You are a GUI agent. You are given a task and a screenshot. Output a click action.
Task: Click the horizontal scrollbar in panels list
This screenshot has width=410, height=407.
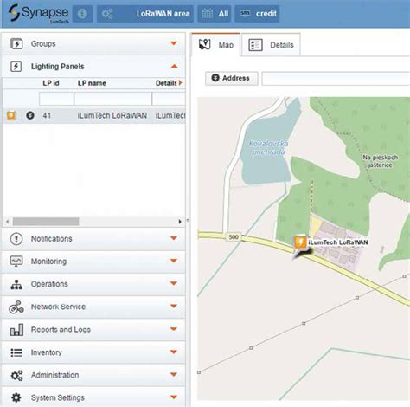[x=46, y=222]
